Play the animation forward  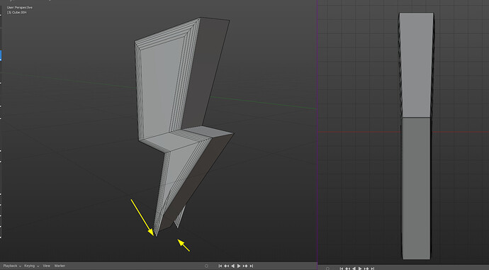(239, 266)
